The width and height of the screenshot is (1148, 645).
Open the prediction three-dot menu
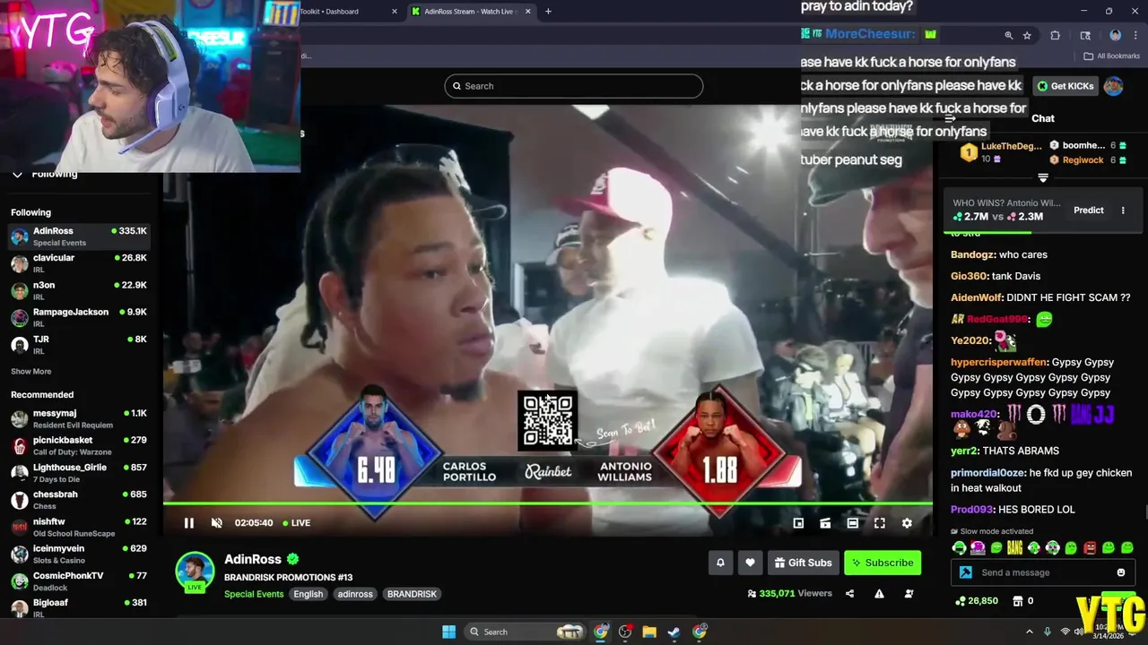click(x=1123, y=211)
